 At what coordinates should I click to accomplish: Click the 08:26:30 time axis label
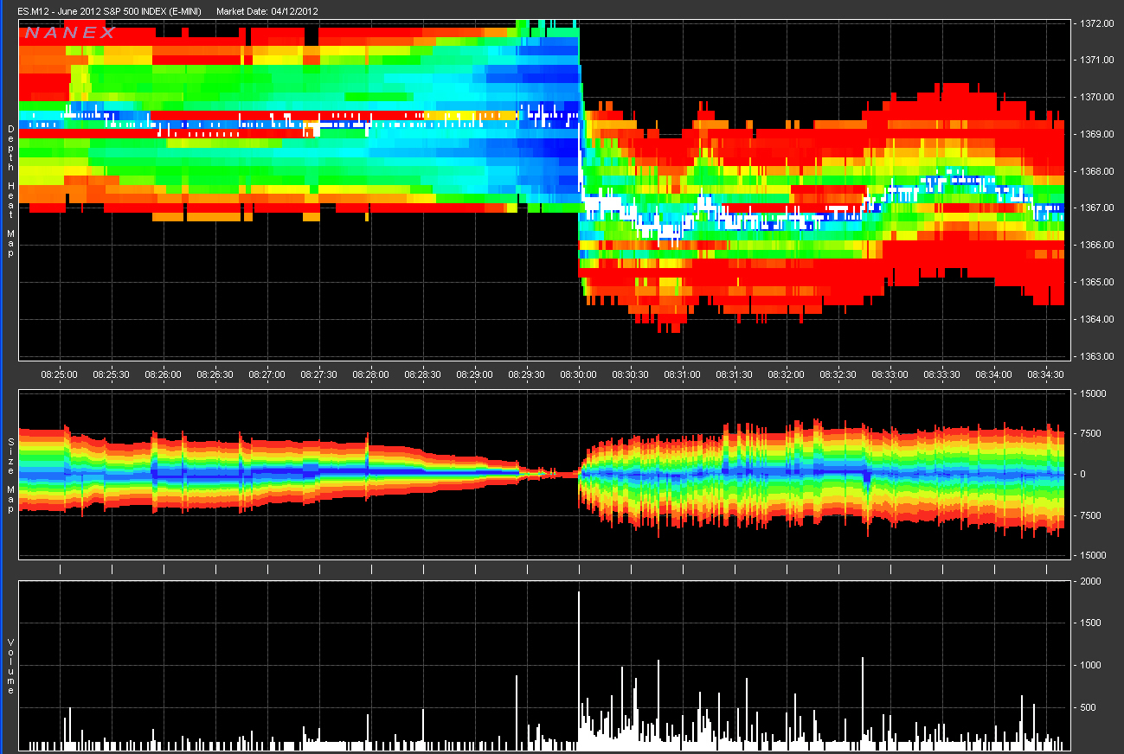click(215, 374)
